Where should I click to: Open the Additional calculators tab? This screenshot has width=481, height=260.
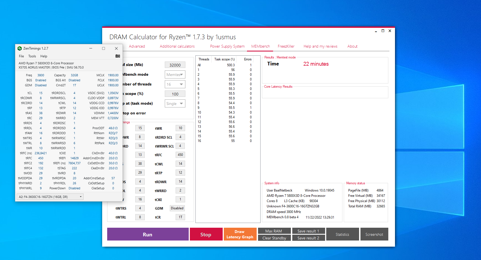pyautogui.click(x=177, y=46)
